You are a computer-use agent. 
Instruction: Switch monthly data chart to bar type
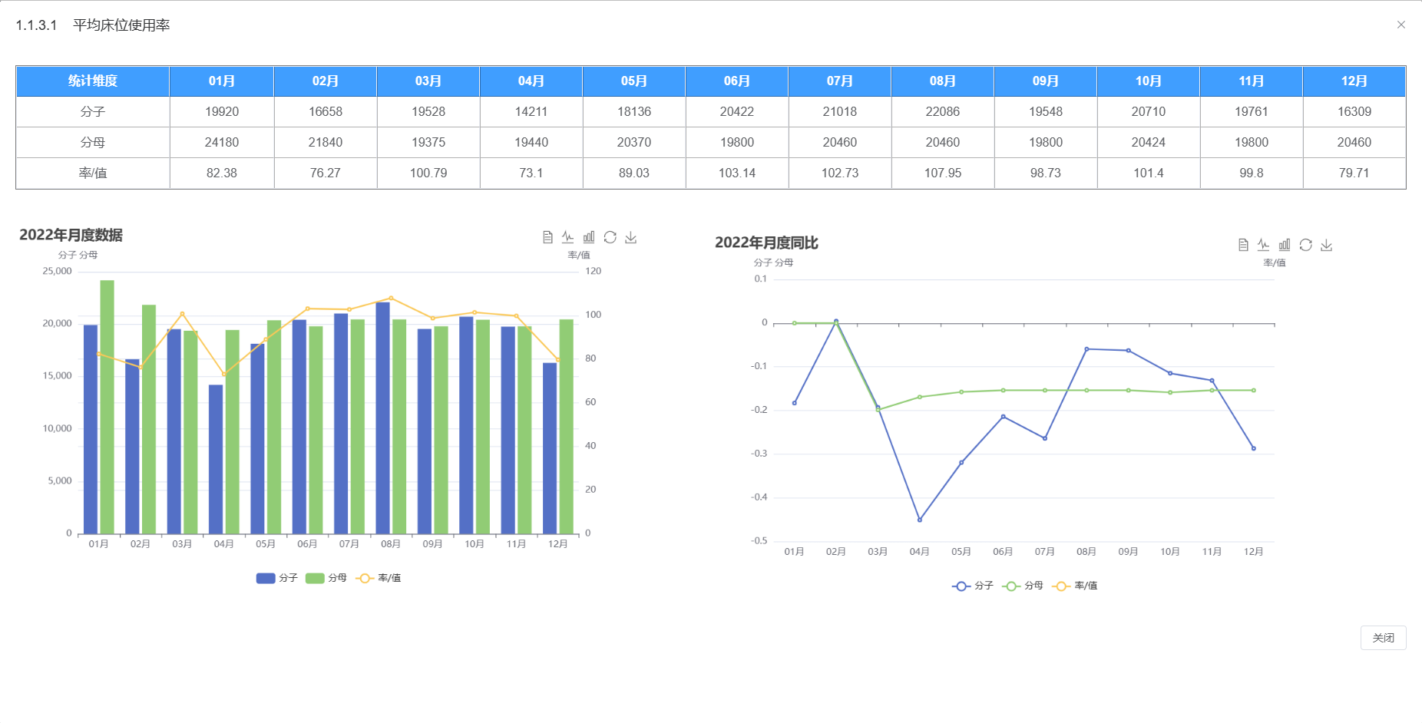[x=589, y=237]
